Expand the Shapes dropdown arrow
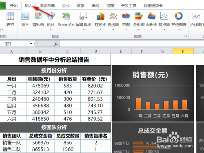The width and height of the screenshot is (204, 153). (x=51, y=29)
